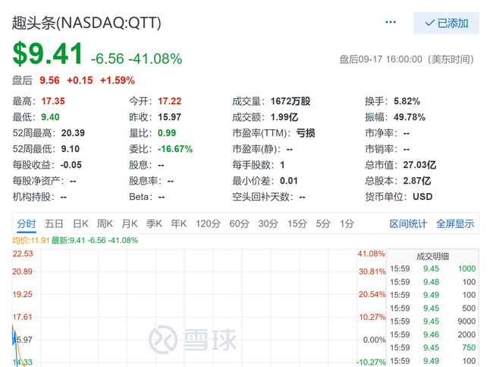Select the 60分 interval tab
Image resolution: width=493 pixels, height=367 pixels.
point(239,223)
